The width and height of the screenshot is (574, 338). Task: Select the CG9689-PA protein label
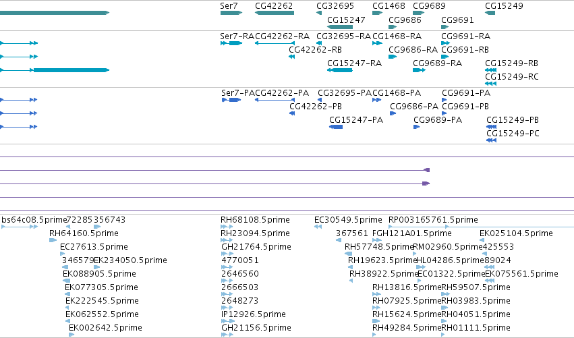pyautogui.click(x=438, y=120)
